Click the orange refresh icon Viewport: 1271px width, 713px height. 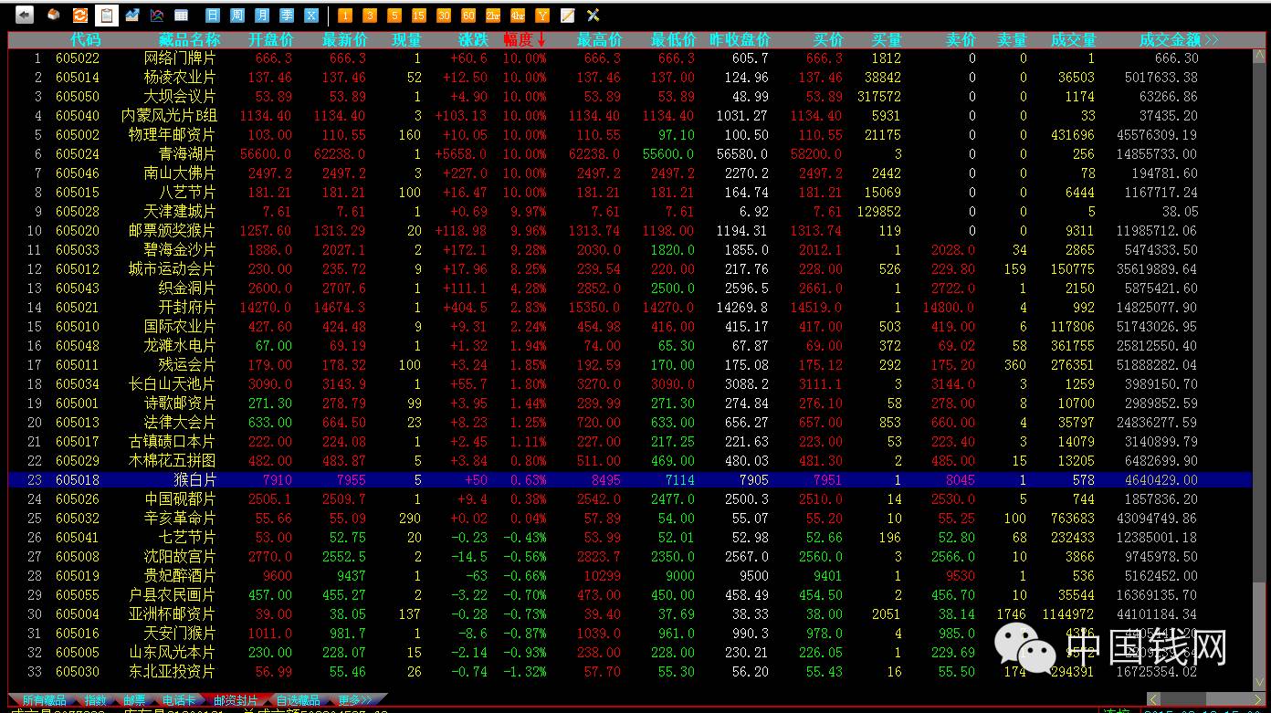click(x=79, y=16)
